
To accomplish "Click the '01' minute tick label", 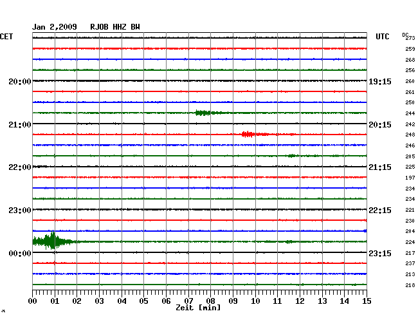I will (55, 301).
